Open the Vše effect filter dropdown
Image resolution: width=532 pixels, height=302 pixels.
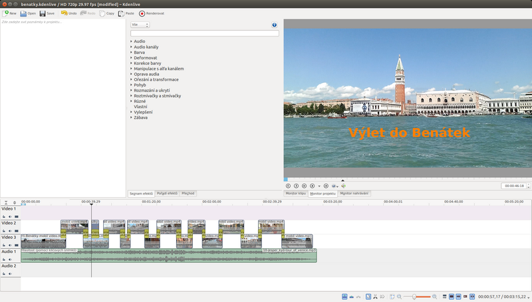140,25
